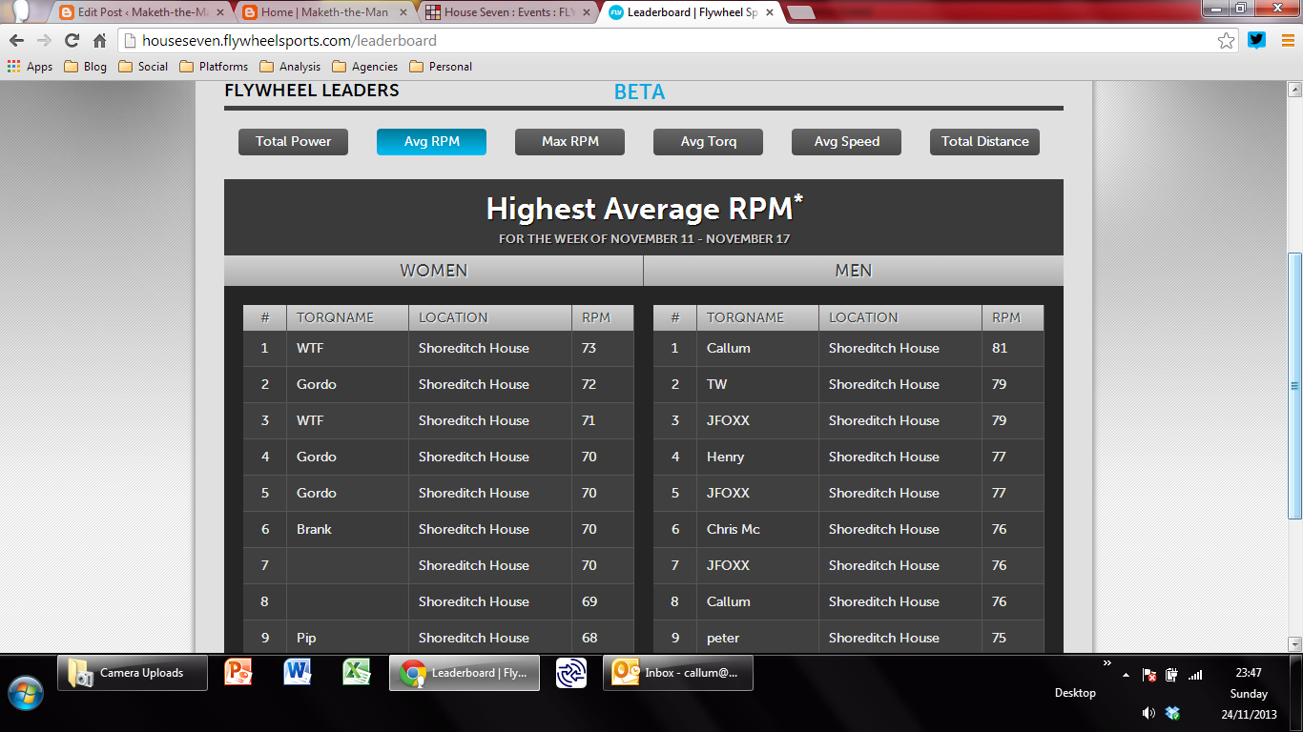Launch Excel from the taskbar
This screenshot has height=732, width=1303.
point(357,672)
